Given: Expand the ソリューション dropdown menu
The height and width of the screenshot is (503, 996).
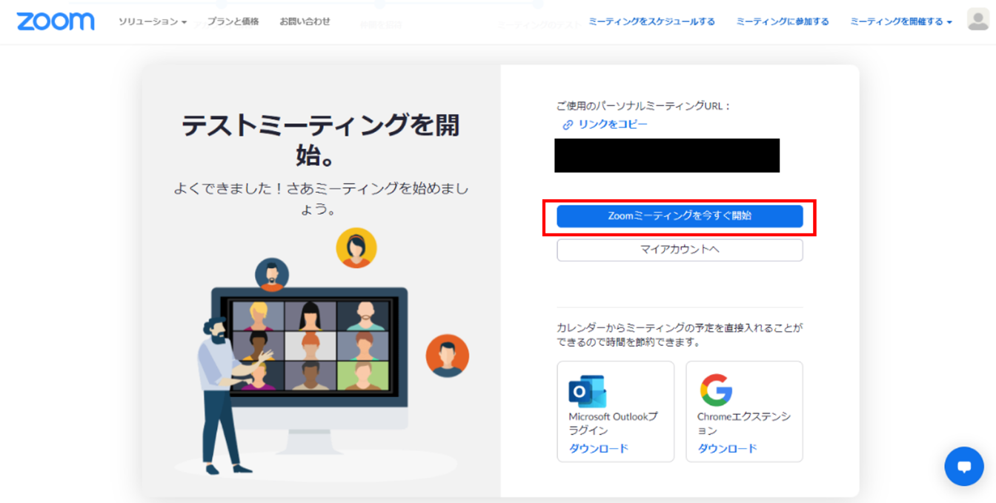Looking at the screenshot, I should coord(153,21).
